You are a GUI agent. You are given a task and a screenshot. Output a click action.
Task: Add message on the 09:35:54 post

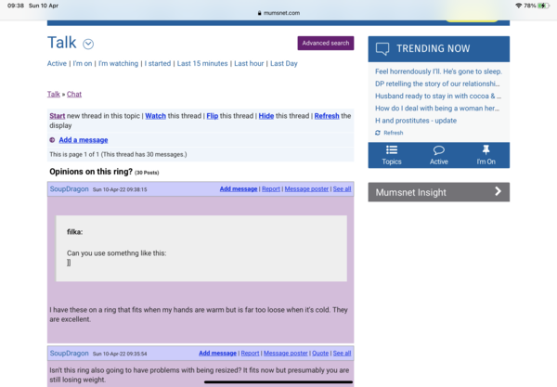pos(218,354)
